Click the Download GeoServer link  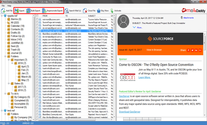(130, 112)
